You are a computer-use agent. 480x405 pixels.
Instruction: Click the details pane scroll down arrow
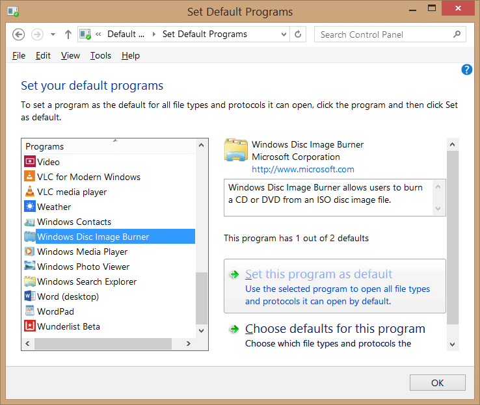click(x=453, y=345)
